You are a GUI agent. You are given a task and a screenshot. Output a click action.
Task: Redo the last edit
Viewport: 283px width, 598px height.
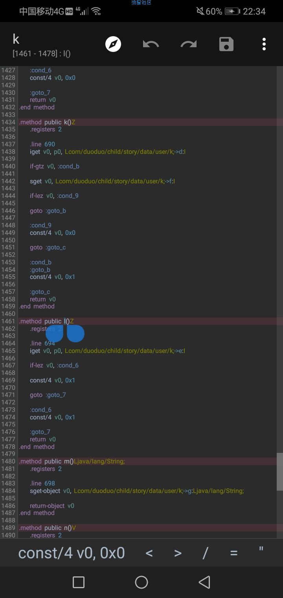(x=189, y=44)
